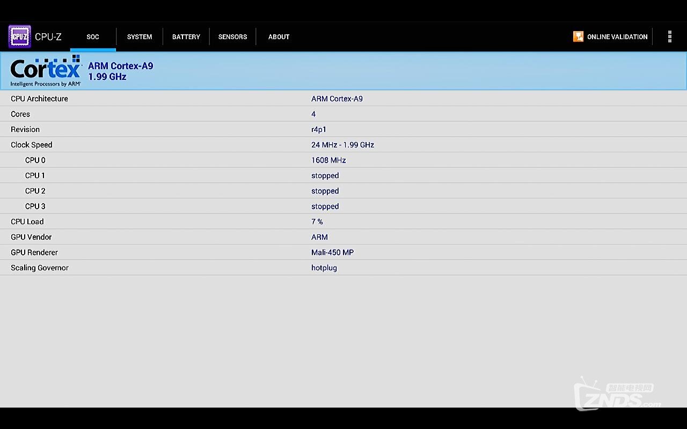Image resolution: width=687 pixels, height=429 pixels.
Task: Open the ABOUT tab
Action: (x=279, y=37)
